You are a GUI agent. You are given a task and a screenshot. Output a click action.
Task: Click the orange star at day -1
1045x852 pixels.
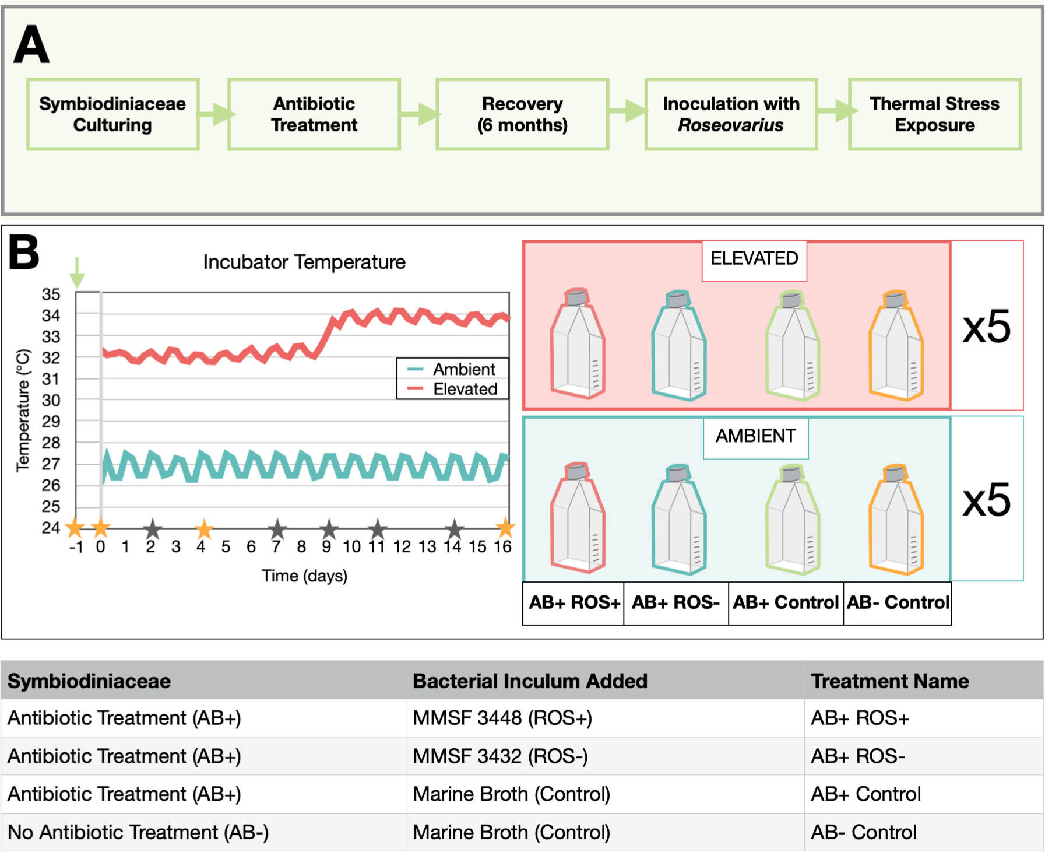[75, 528]
